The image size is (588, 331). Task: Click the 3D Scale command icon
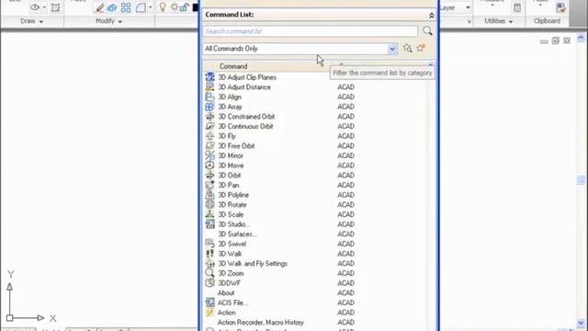click(210, 214)
